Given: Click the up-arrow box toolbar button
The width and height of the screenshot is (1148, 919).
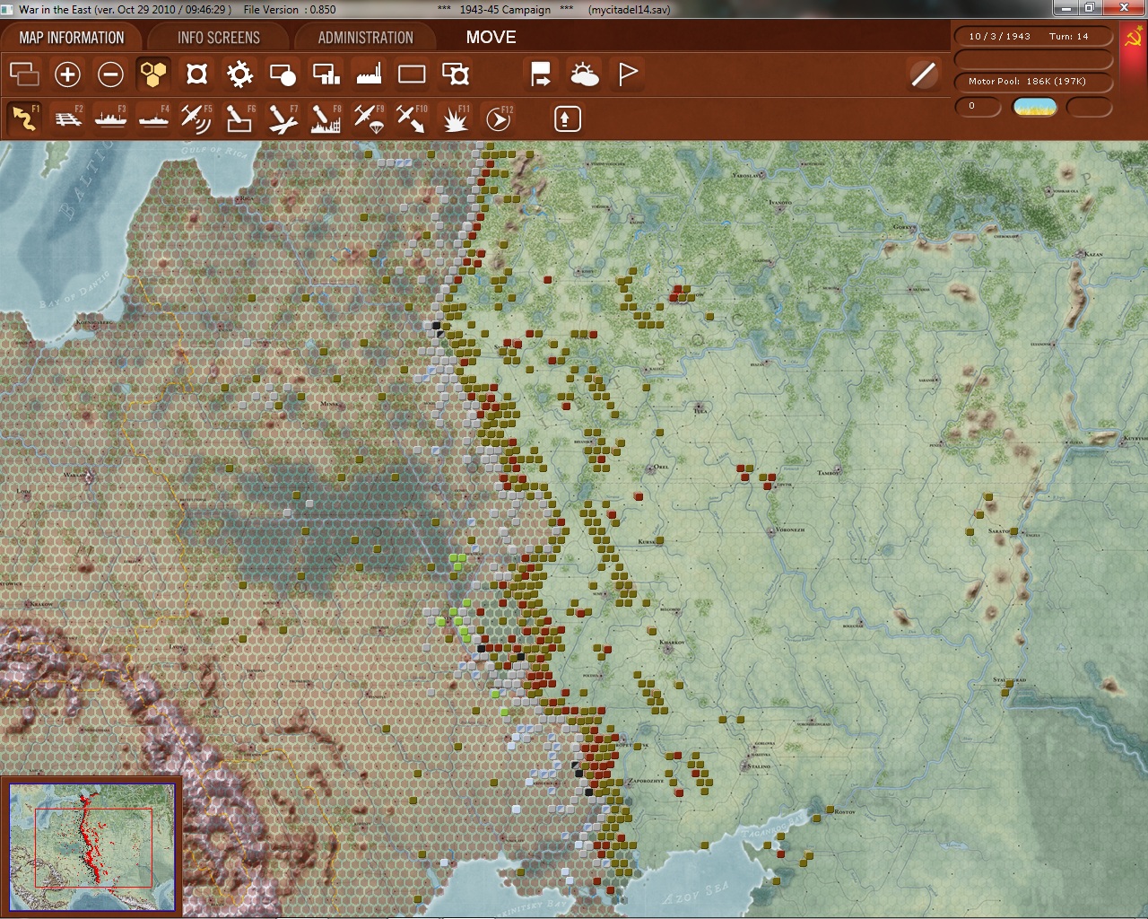Looking at the screenshot, I should 567,118.
